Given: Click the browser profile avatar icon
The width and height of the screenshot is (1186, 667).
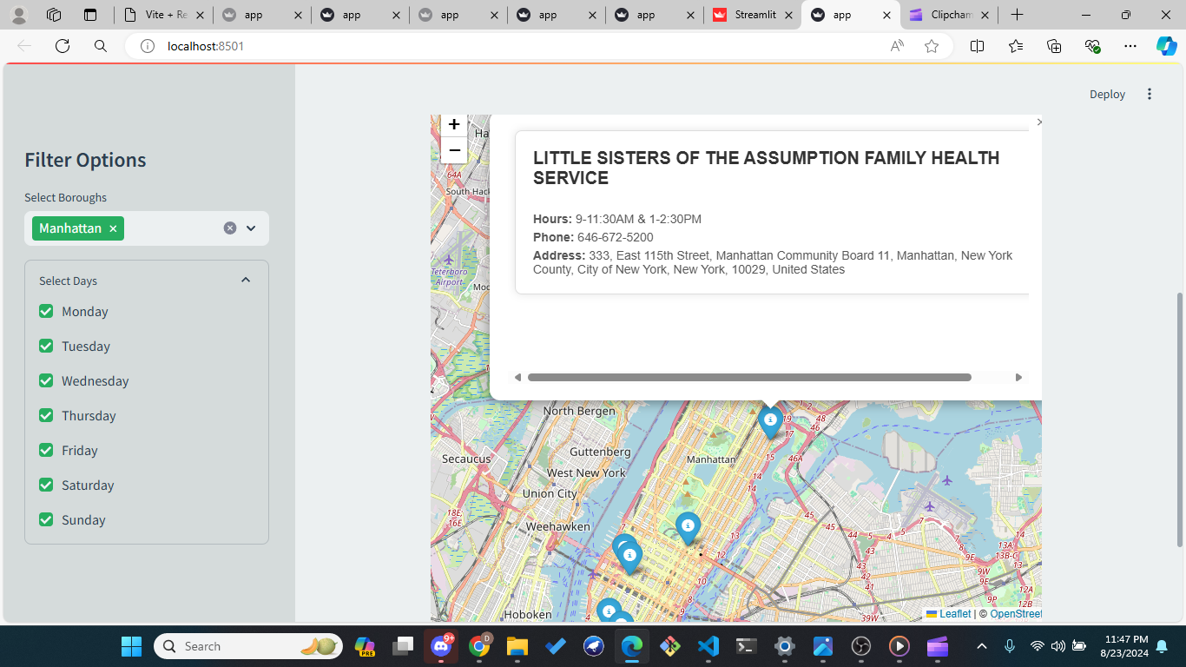Looking at the screenshot, I should pyautogui.click(x=19, y=15).
